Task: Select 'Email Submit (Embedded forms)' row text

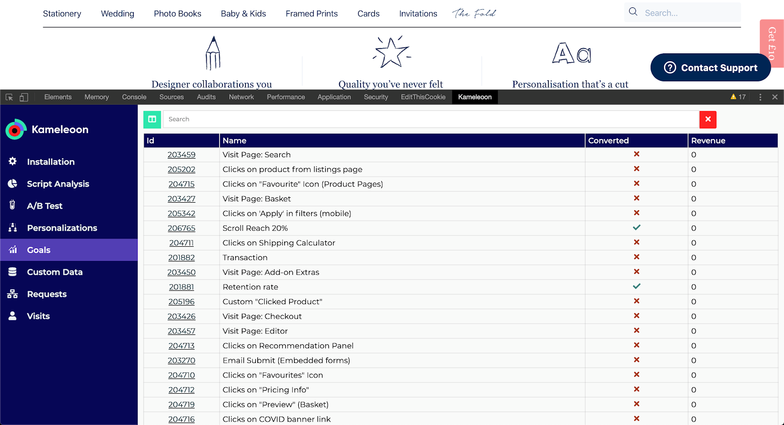Action: pos(286,360)
